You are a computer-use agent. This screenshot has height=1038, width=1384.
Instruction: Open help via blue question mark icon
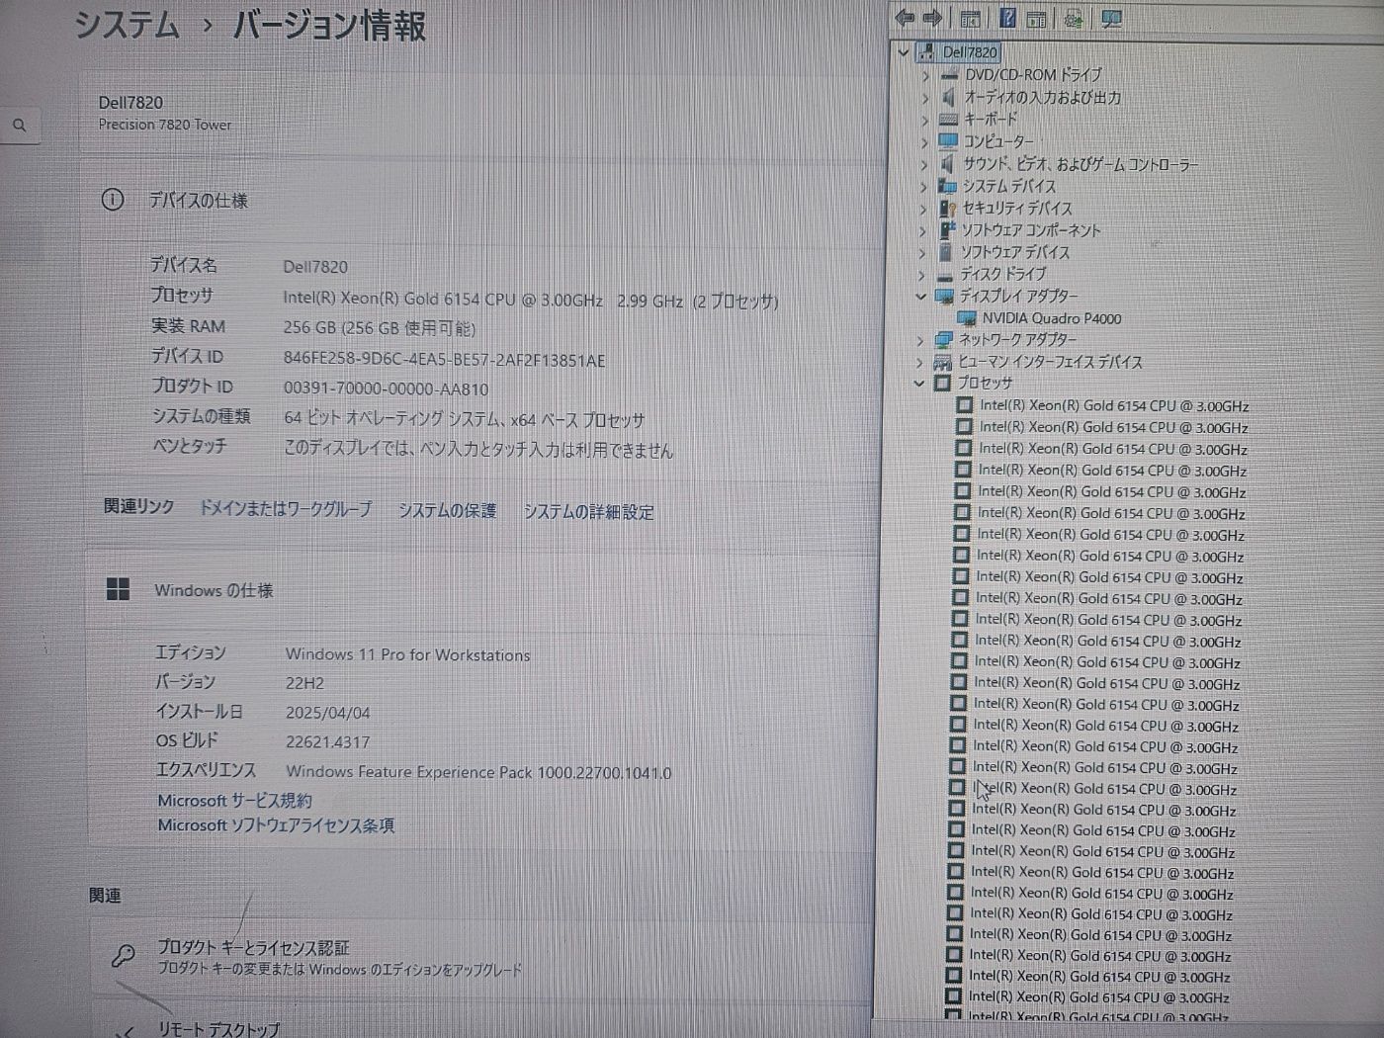tap(1007, 18)
